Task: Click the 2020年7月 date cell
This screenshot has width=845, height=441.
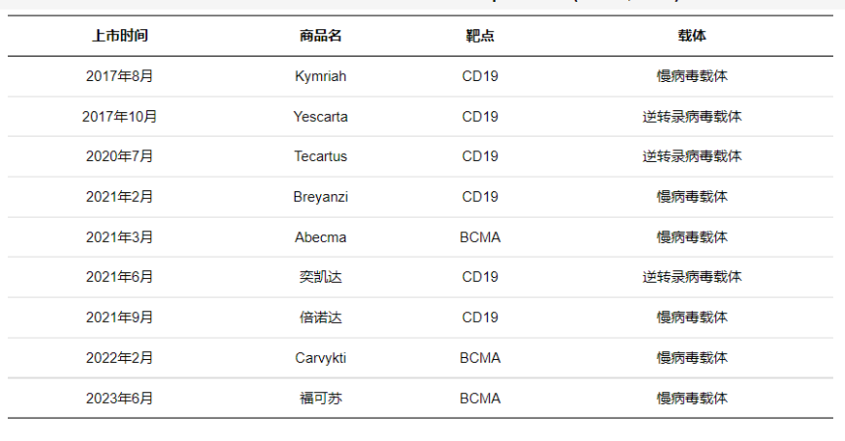Action: click(x=120, y=156)
